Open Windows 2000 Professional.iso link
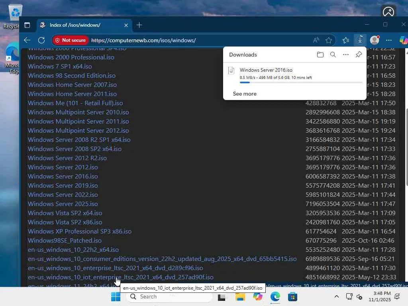 point(71,57)
